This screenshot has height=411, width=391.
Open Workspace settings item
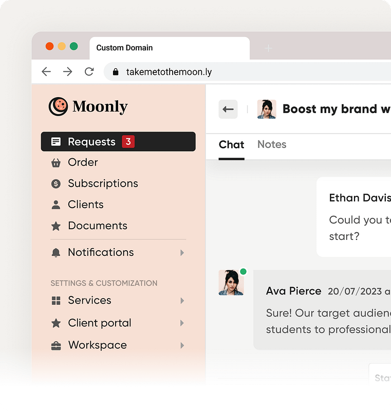tap(118, 345)
